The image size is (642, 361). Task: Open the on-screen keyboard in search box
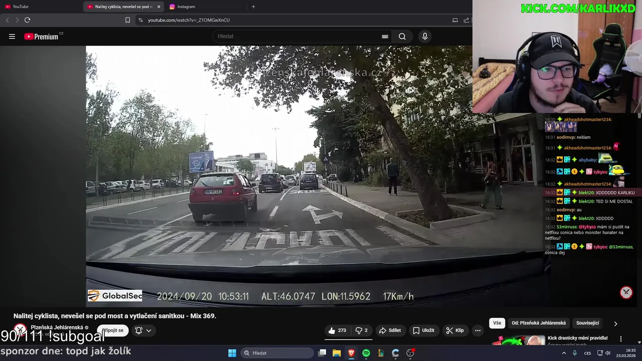pos(385,36)
